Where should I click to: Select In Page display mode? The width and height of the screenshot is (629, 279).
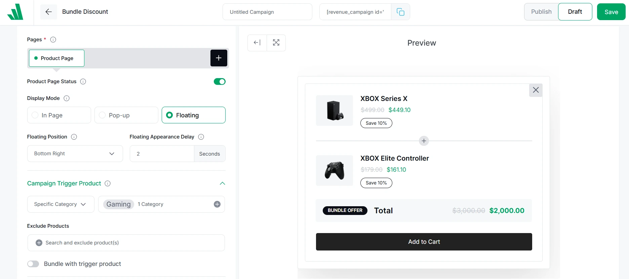[x=59, y=115]
